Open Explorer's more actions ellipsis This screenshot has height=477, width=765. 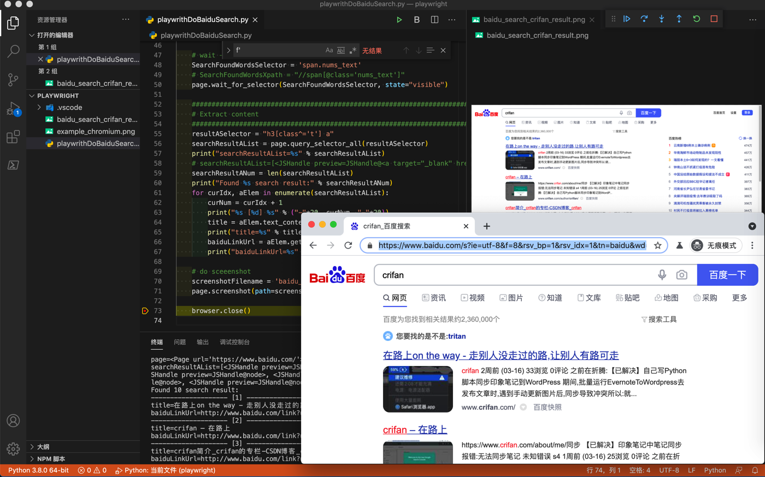point(126,20)
